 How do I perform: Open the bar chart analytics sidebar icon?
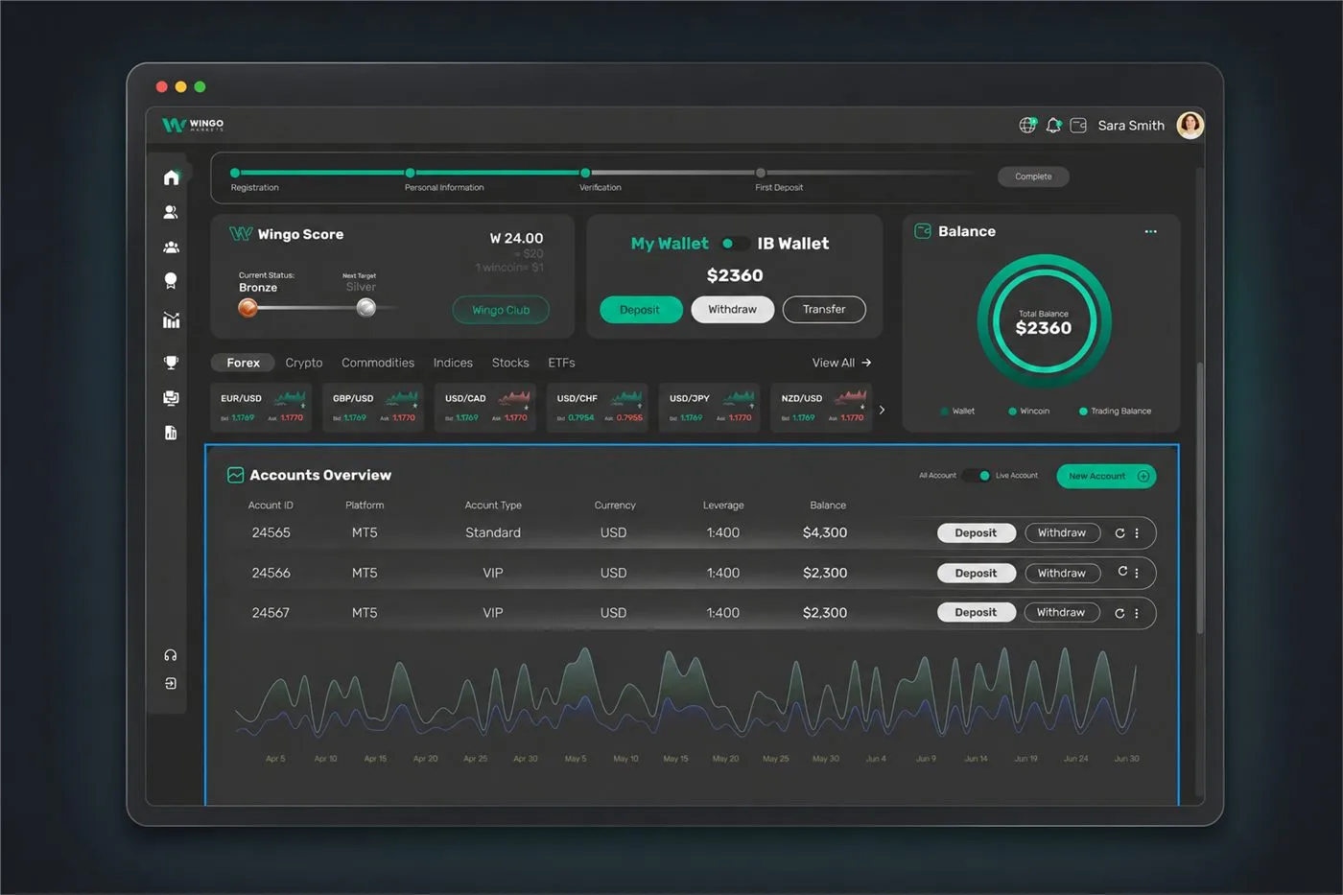pos(171,320)
